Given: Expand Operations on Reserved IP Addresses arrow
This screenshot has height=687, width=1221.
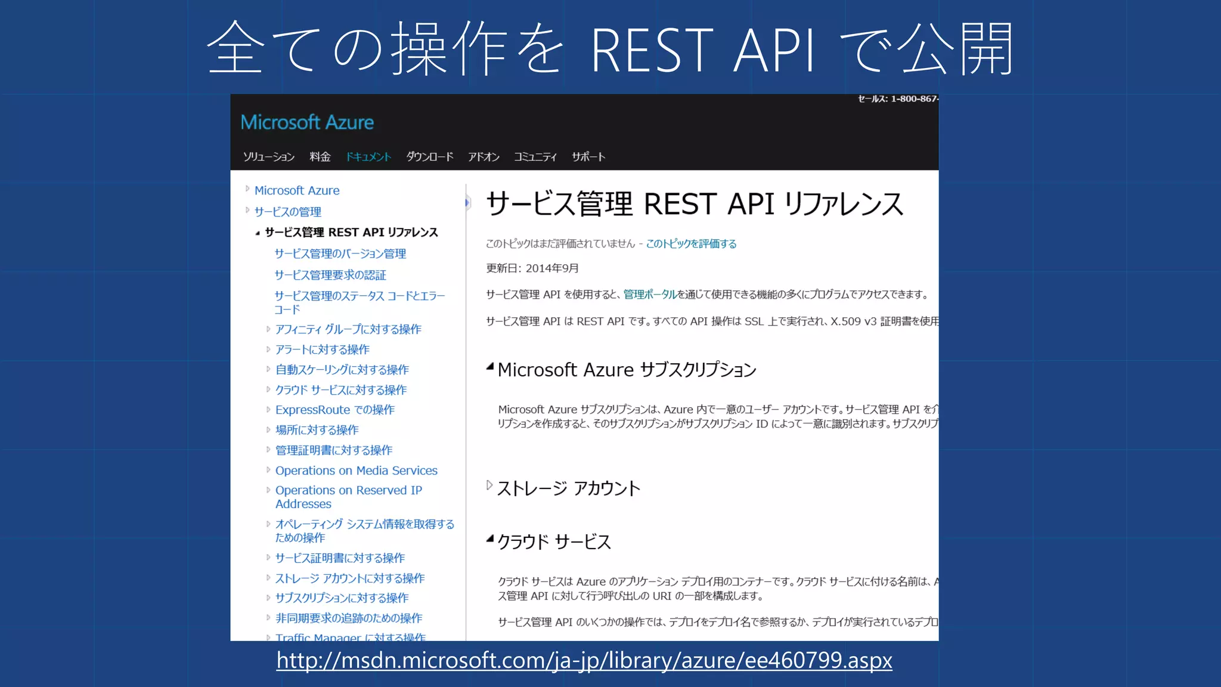Looking at the screenshot, I should coord(268,490).
